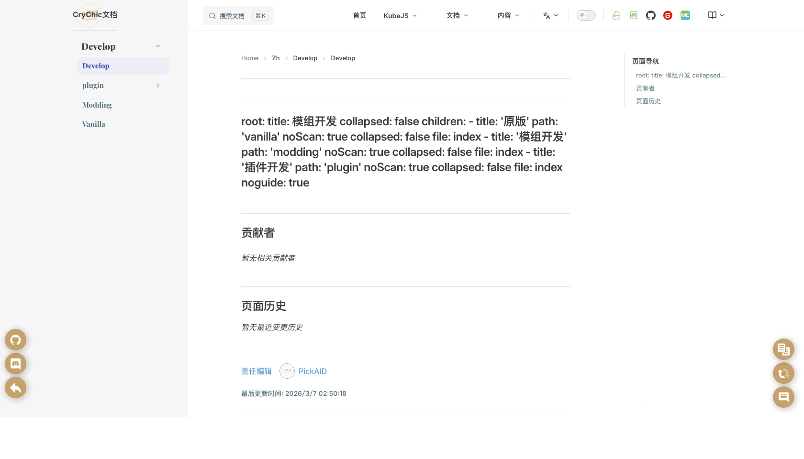Click the copy page floating button

pos(783,349)
